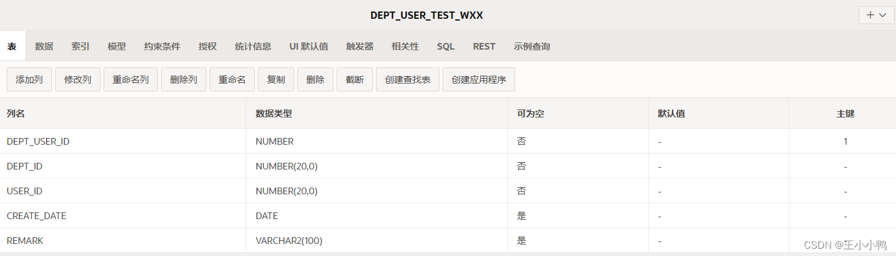Open the 模型 tab
The width and height of the screenshot is (896, 256).
tap(117, 46)
